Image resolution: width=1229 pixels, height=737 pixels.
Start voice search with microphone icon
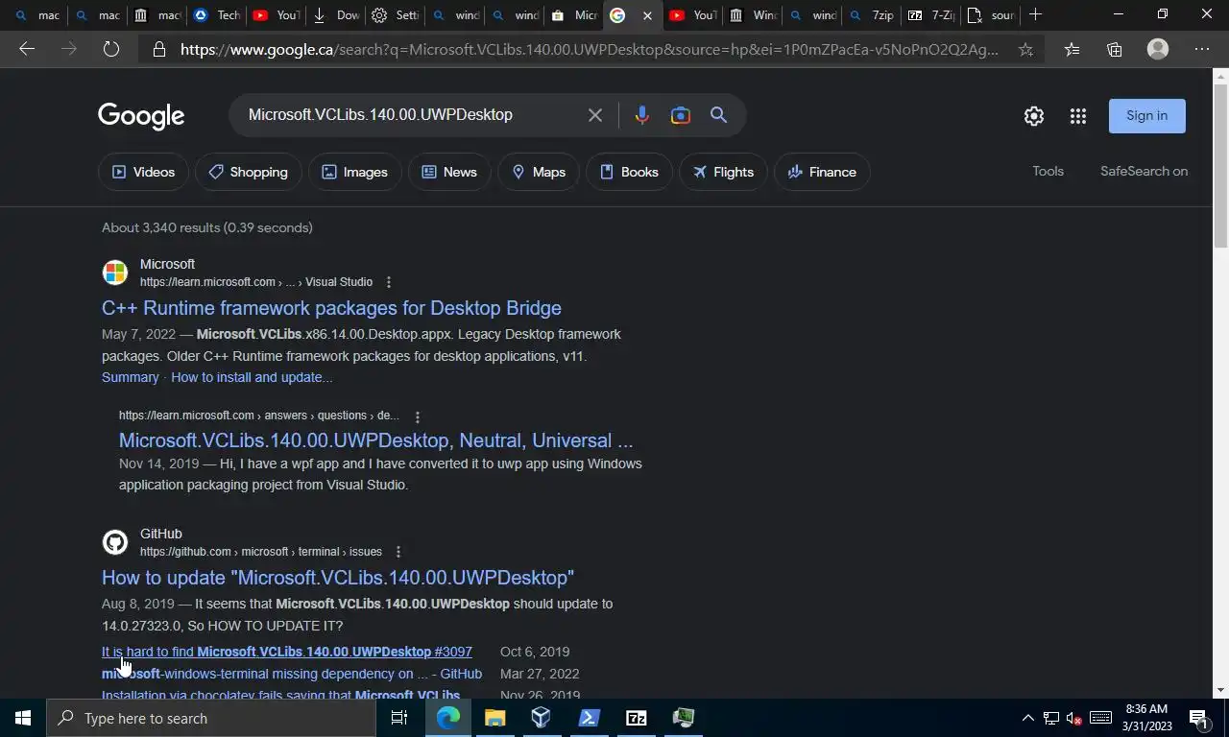[642, 115]
